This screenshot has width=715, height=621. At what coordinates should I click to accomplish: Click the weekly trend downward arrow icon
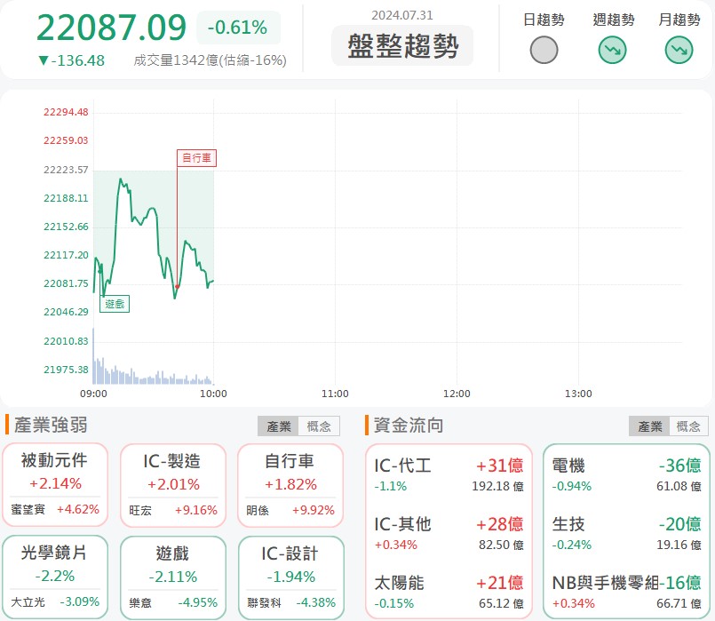click(x=612, y=50)
